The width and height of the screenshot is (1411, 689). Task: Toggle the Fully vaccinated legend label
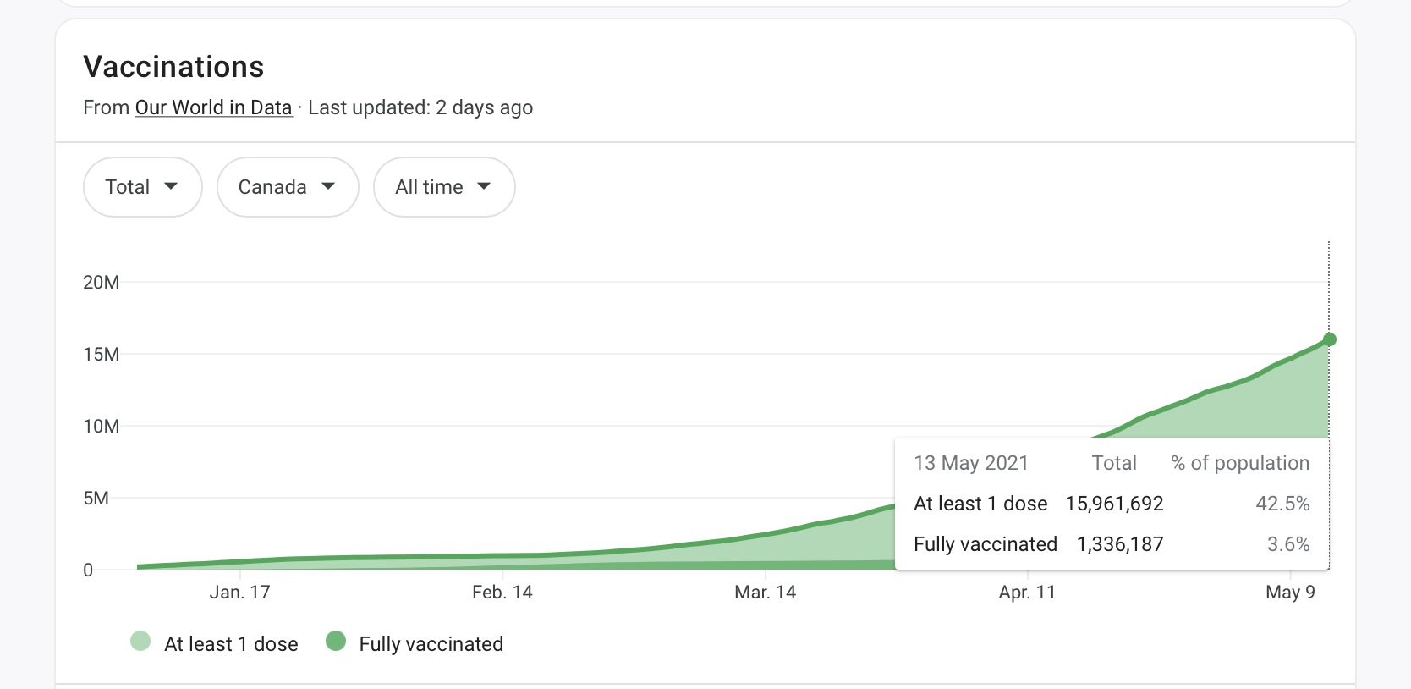pos(431,644)
